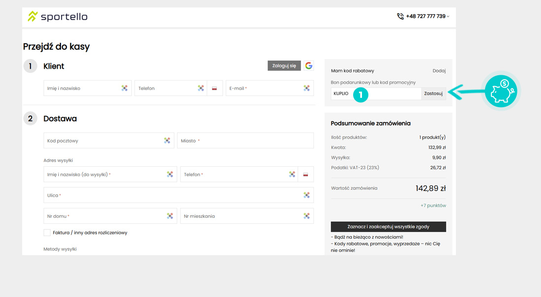This screenshot has width=541, height=297.
Task: Enable Faktura / inny adres rozliczeniowy checkbox
Action: click(47, 233)
